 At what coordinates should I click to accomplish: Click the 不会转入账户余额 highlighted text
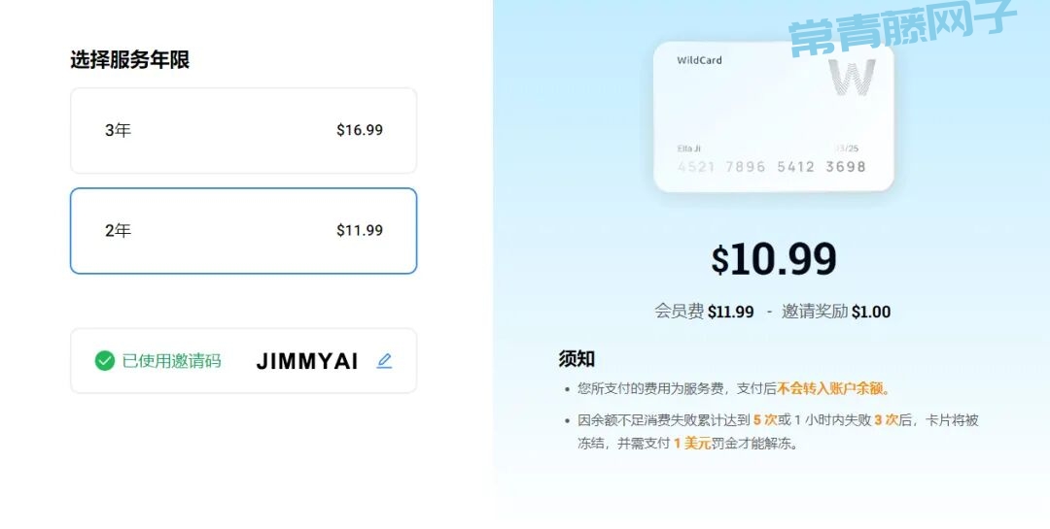[x=829, y=388]
